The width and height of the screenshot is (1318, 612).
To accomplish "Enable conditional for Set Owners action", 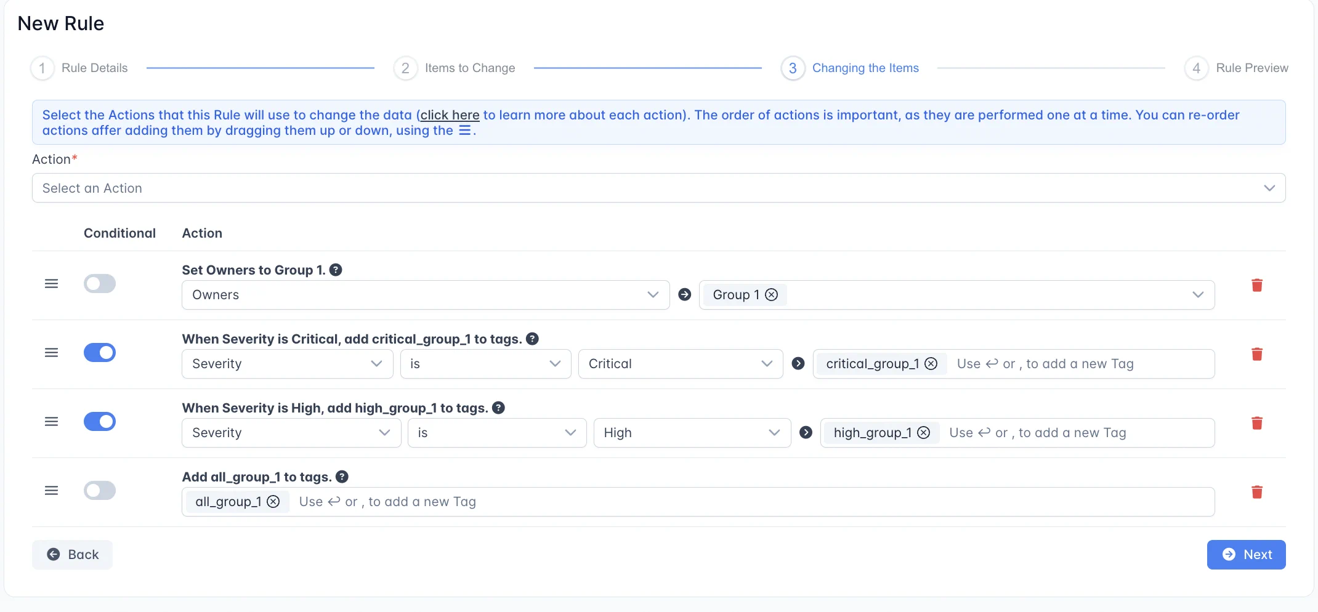I will pos(100,284).
